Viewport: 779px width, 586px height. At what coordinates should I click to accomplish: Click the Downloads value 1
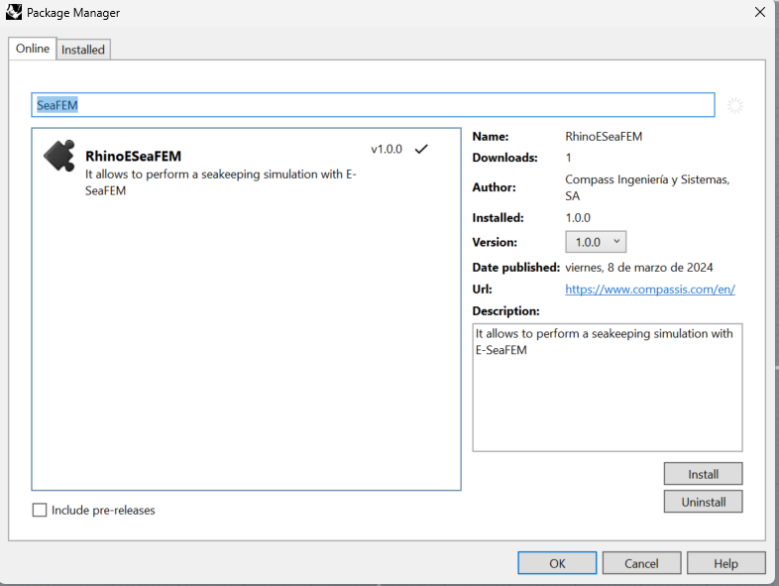568,158
